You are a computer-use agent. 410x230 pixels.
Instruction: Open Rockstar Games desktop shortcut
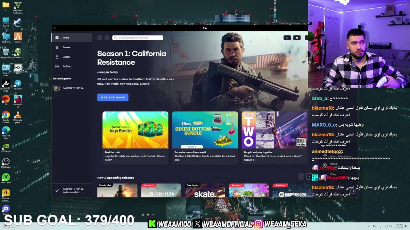click(x=6, y=195)
